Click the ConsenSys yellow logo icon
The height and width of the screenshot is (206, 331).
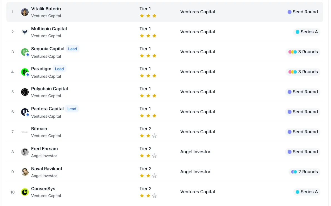coord(25,192)
